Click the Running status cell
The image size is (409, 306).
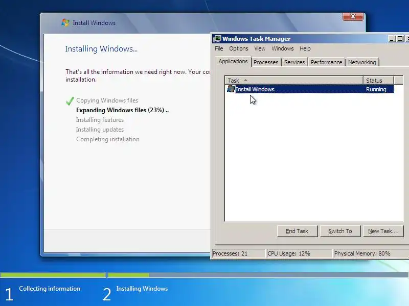point(376,89)
